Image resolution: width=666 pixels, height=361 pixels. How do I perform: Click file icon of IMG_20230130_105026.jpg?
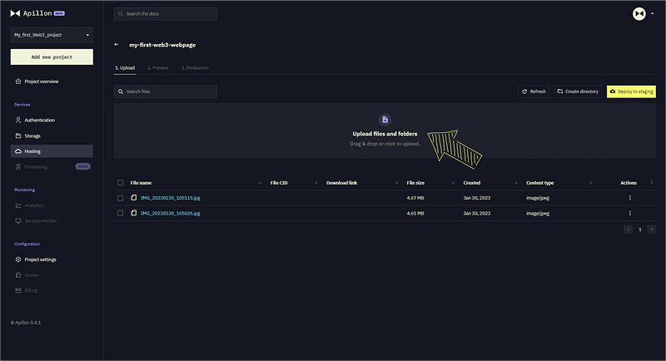(134, 213)
